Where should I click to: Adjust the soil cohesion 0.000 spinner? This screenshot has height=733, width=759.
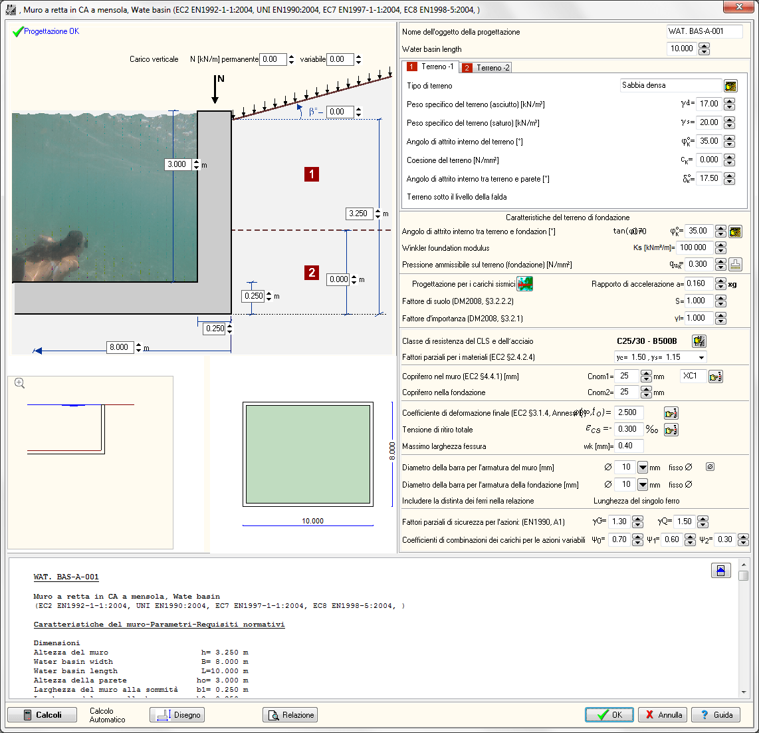click(x=730, y=160)
